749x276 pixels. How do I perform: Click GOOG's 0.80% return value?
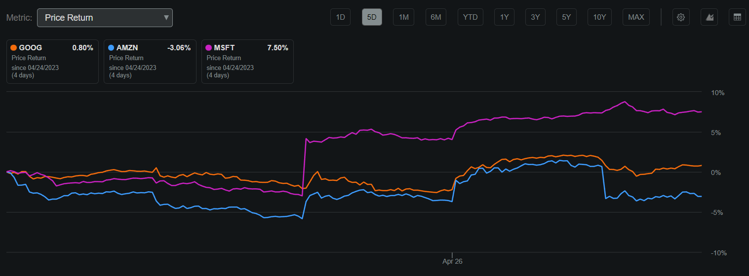82,48
